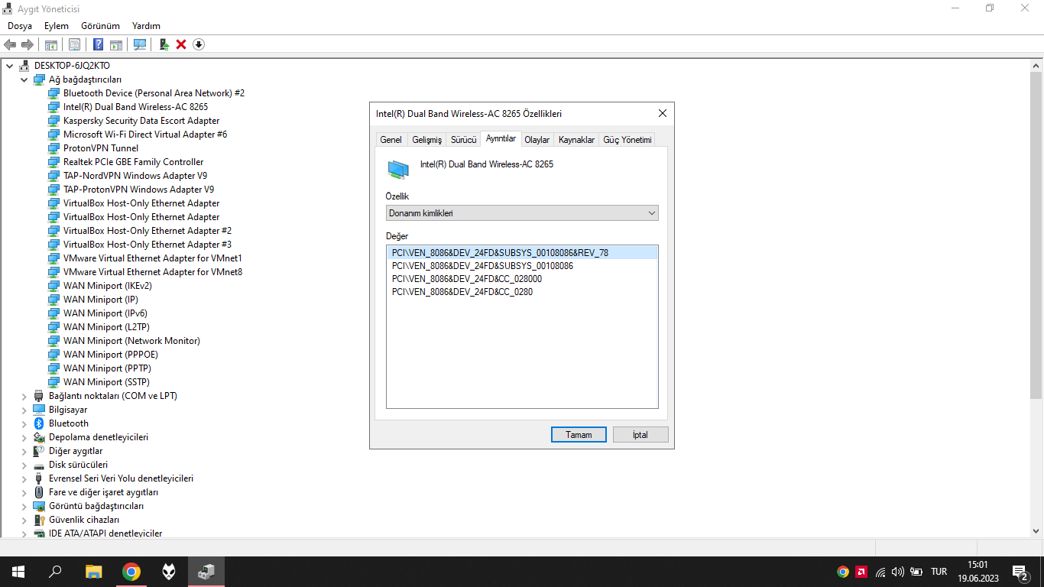The image size is (1044, 587).
Task: Select VMware Virtual Ethernet Adapter for VMnet8
Action: (x=153, y=272)
